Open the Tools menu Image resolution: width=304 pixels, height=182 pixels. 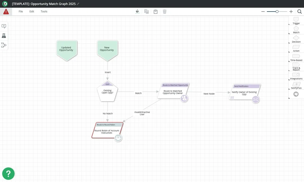(44, 12)
